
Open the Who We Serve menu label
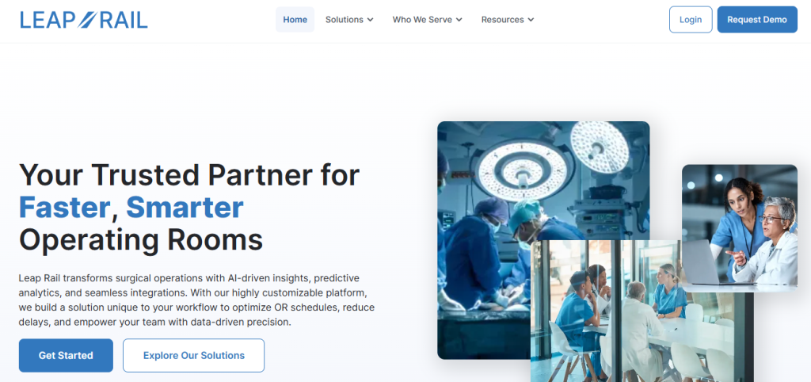pos(422,20)
